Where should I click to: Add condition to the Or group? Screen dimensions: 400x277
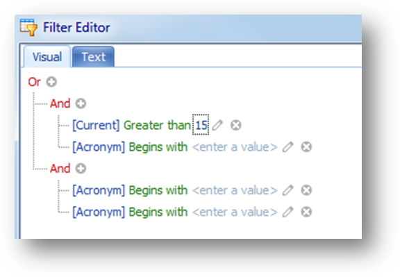51,82
